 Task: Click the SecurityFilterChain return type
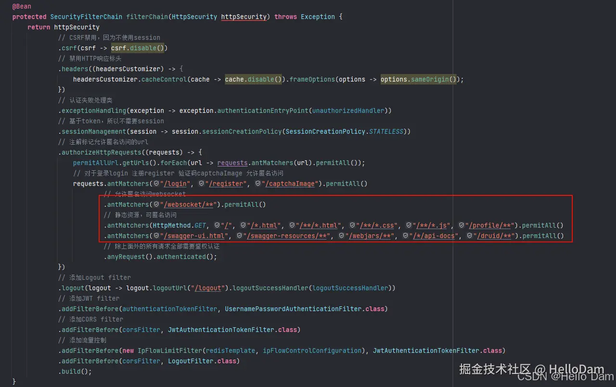[86, 16]
